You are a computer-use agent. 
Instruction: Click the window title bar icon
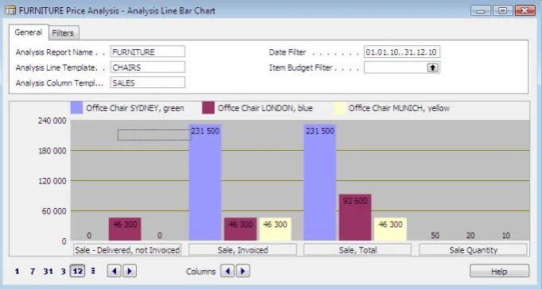coord(10,10)
